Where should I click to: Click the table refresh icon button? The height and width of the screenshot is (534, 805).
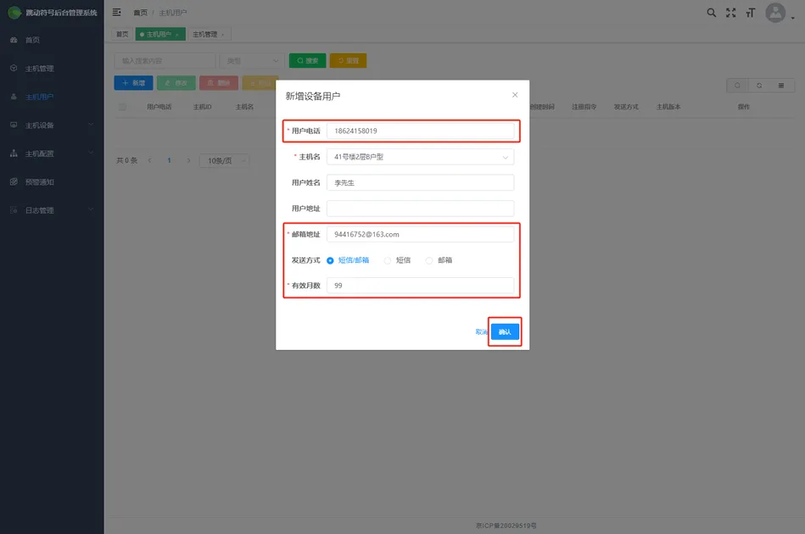(759, 86)
